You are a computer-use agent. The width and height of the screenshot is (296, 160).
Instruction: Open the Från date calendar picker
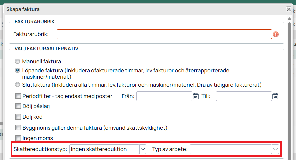pyautogui.click(x=196, y=96)
